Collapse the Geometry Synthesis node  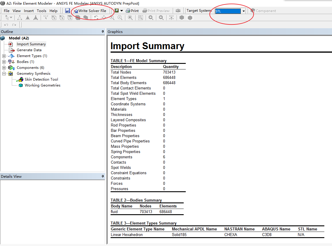[x=4, y=74]
